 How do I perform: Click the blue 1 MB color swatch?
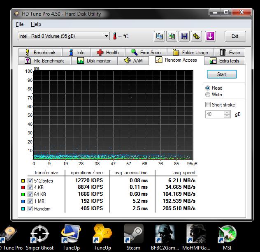tap(23, 201)
